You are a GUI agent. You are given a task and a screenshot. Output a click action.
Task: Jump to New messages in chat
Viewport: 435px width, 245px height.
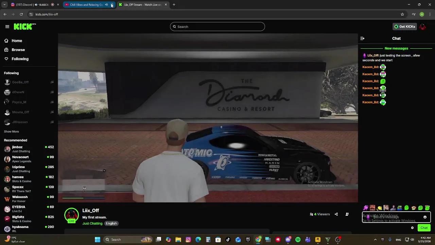pyautogui.click(x=396, y=48)
